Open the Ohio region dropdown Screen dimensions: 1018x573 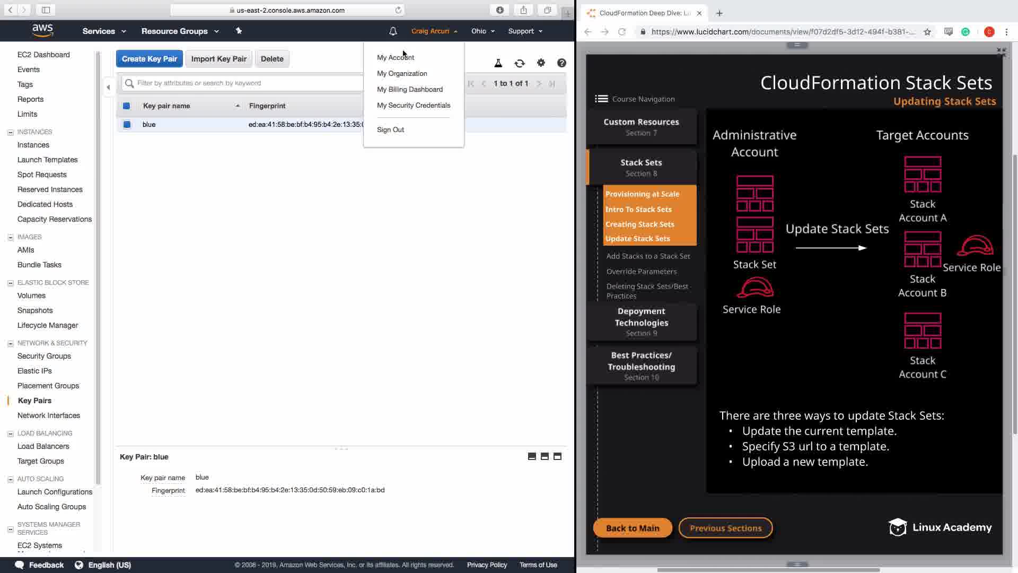pos(482,31)
